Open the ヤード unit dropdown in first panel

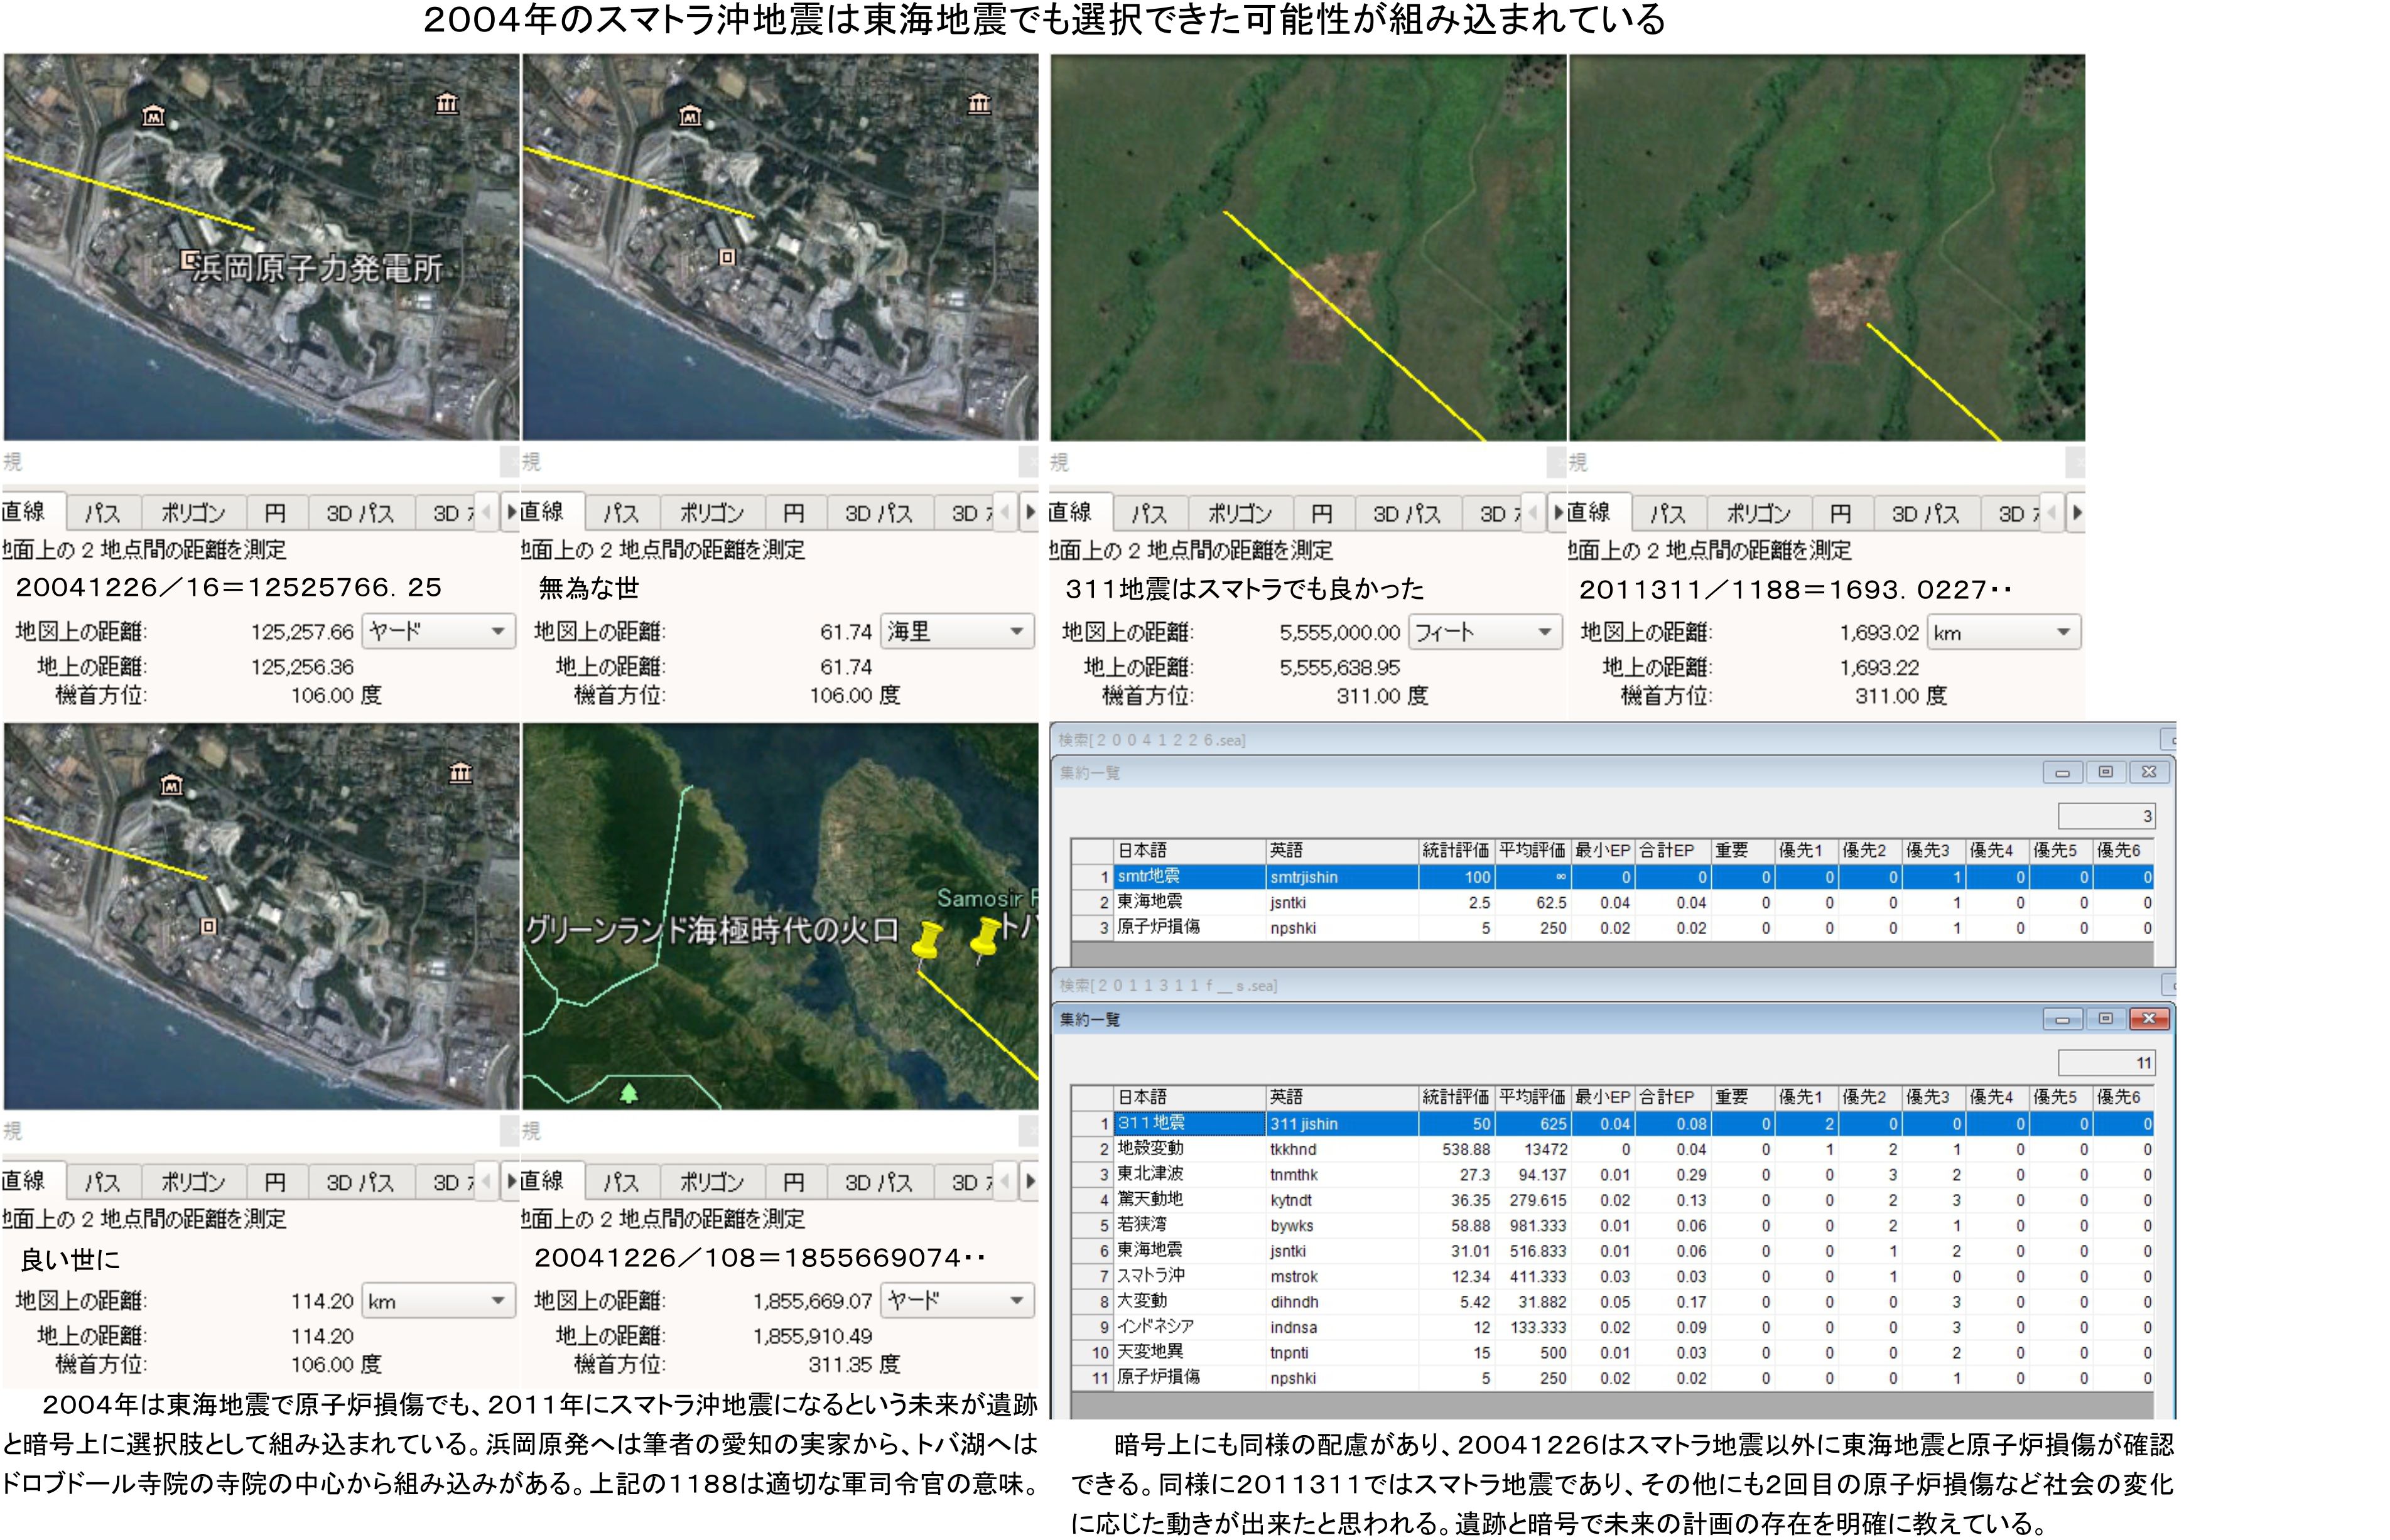438,632
